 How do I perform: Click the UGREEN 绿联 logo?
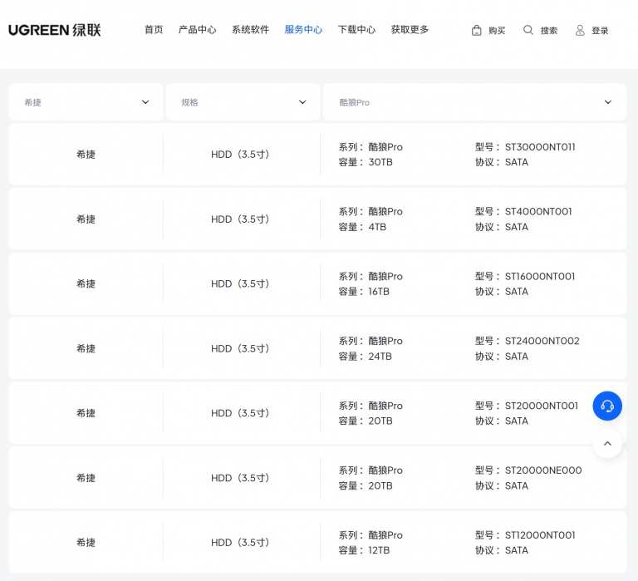55,30
